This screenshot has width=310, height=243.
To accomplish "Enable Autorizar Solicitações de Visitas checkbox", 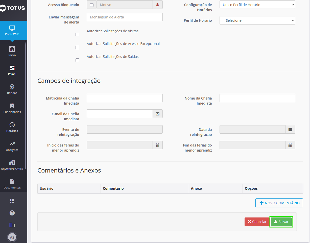I will [x=77, y=35].
